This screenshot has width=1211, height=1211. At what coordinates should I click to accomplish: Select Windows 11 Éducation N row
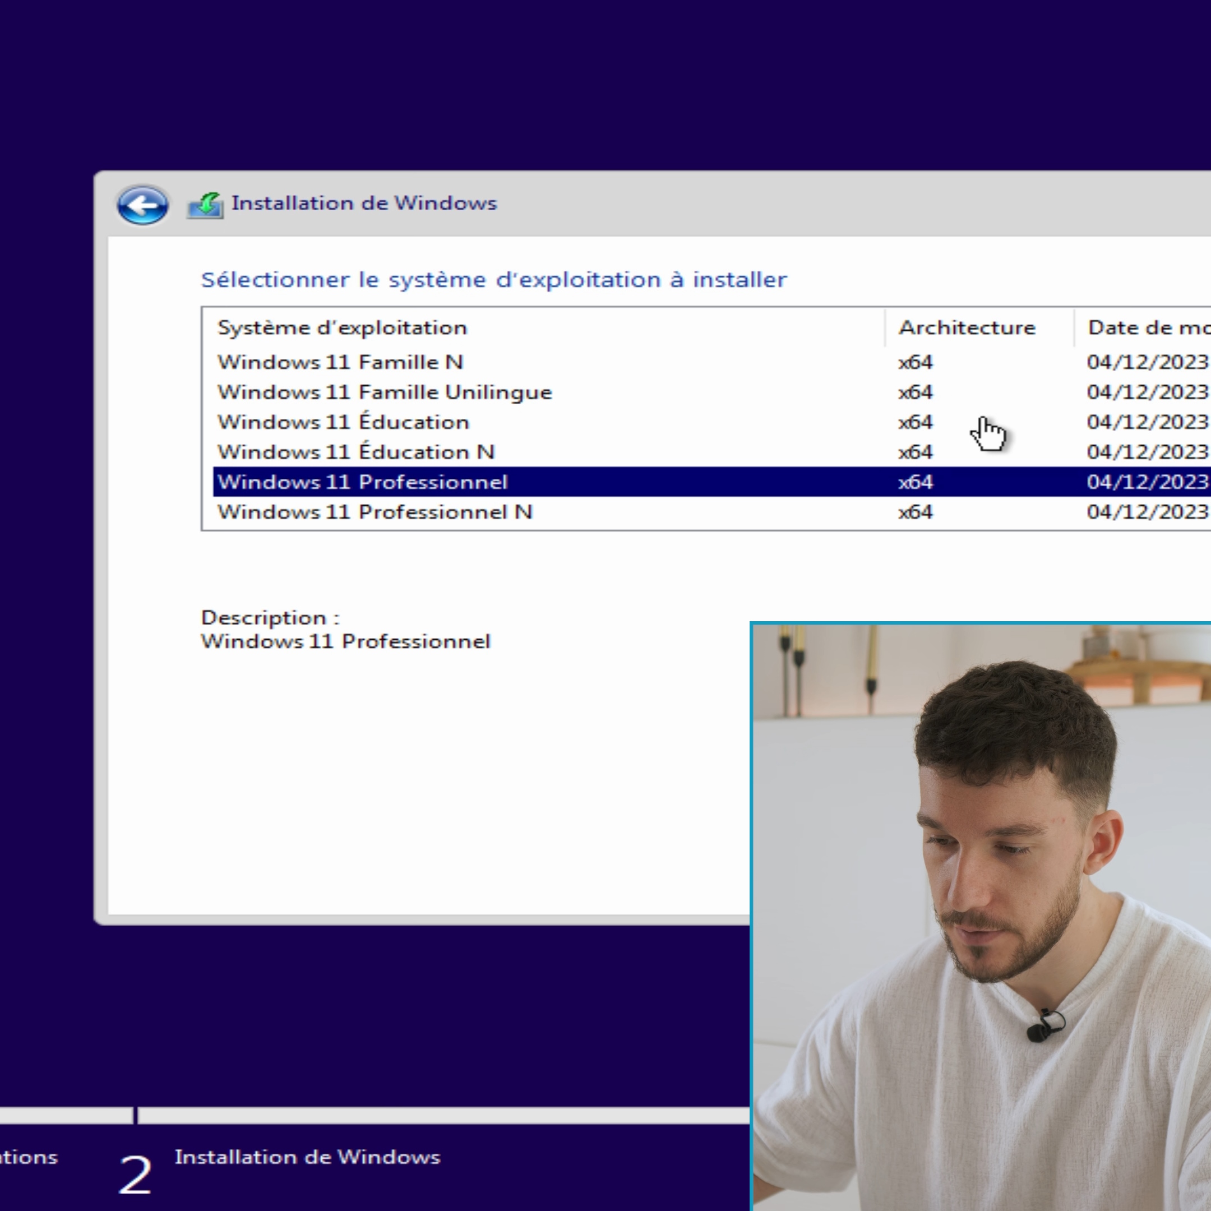pyautogui.click(x=711, y=452)
